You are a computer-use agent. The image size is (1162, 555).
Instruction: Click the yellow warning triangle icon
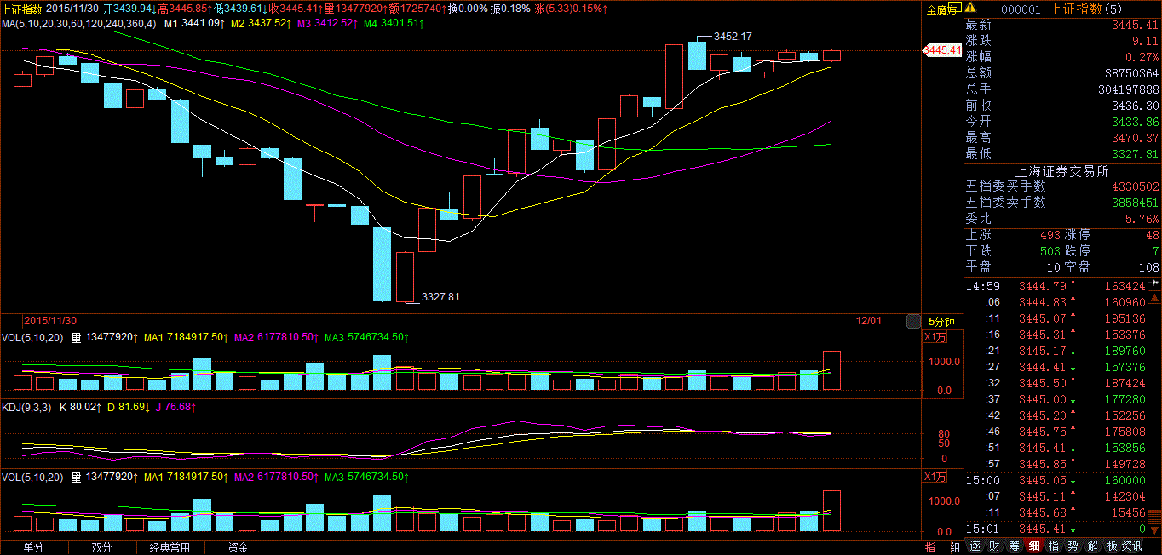[971, 9]
